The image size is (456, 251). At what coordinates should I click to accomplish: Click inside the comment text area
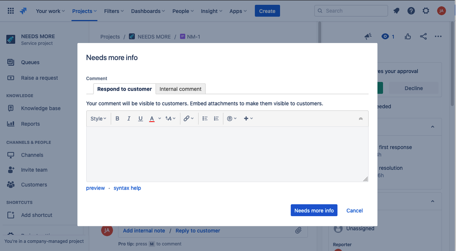(227, 154)
